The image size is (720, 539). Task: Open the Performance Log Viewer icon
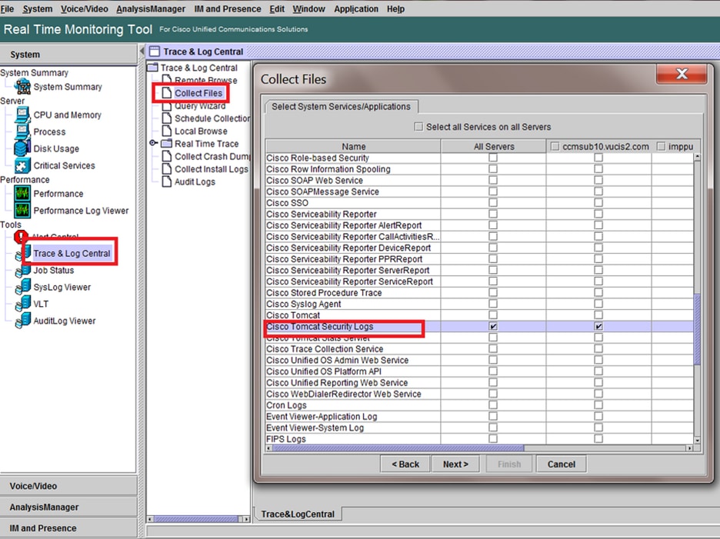point(22,211)
